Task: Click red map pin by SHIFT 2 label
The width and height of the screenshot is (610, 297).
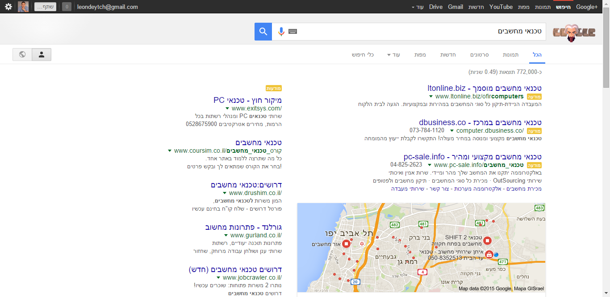Action: click(x=487, y=241)
